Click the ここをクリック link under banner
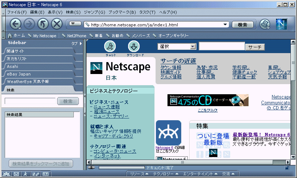Image resolution: width=297 pixels, height=178 pixels. tap(208, 110)
